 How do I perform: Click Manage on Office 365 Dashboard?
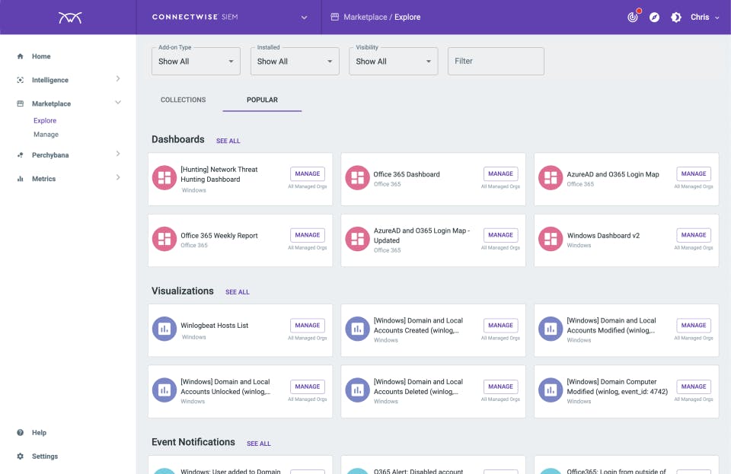tap(501, 173)
